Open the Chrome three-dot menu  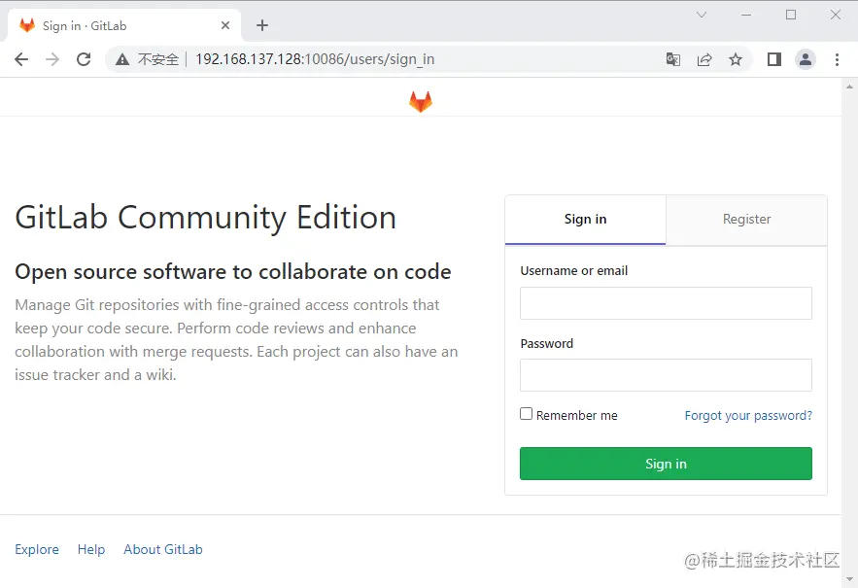click(x=837, y=59)
